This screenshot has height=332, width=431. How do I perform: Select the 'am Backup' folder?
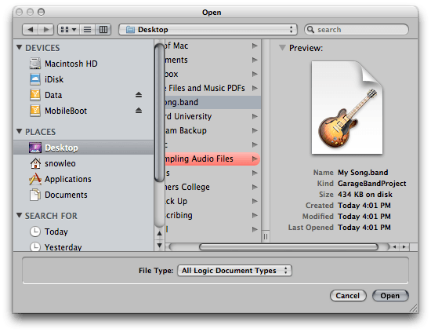pos(212,130)
